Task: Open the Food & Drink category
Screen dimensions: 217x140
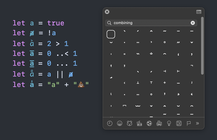Action: point(139,123)
